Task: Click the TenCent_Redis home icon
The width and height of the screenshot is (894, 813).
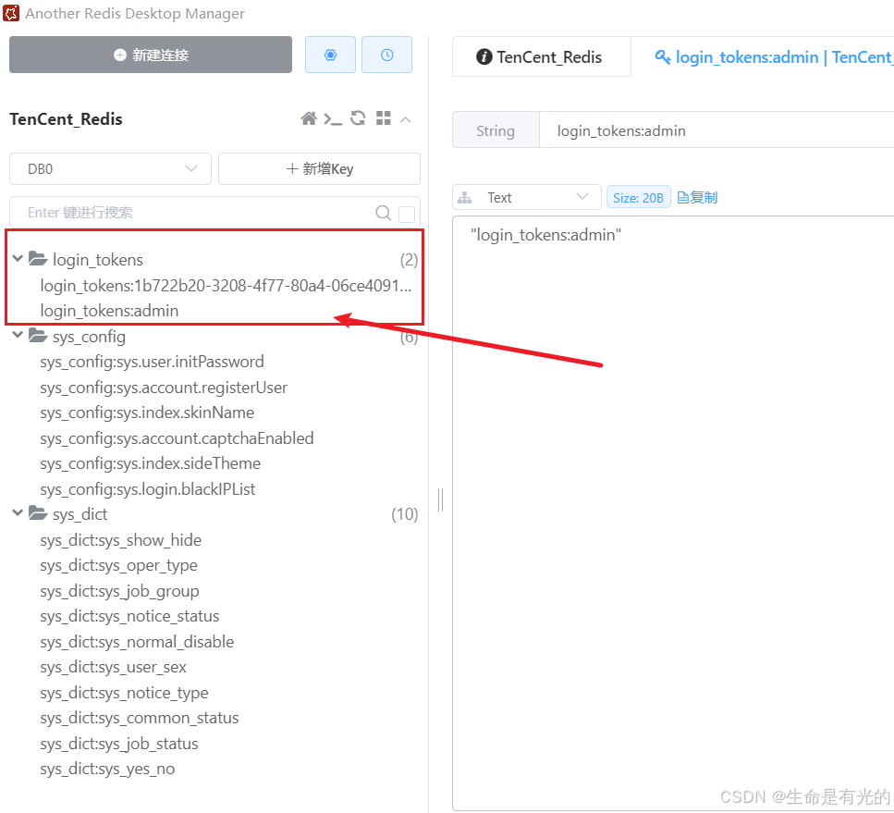Action: pos(309,118)
